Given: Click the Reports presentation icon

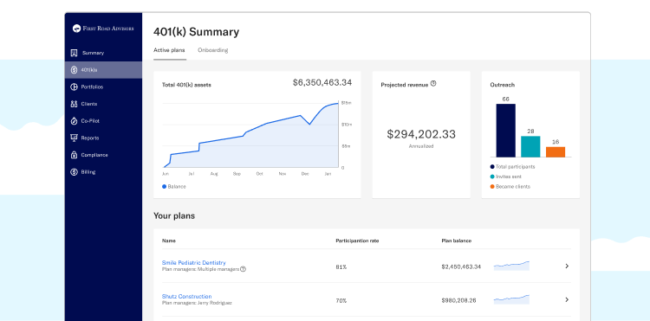Looking at the screenshot, I should [x=75, y=138].
